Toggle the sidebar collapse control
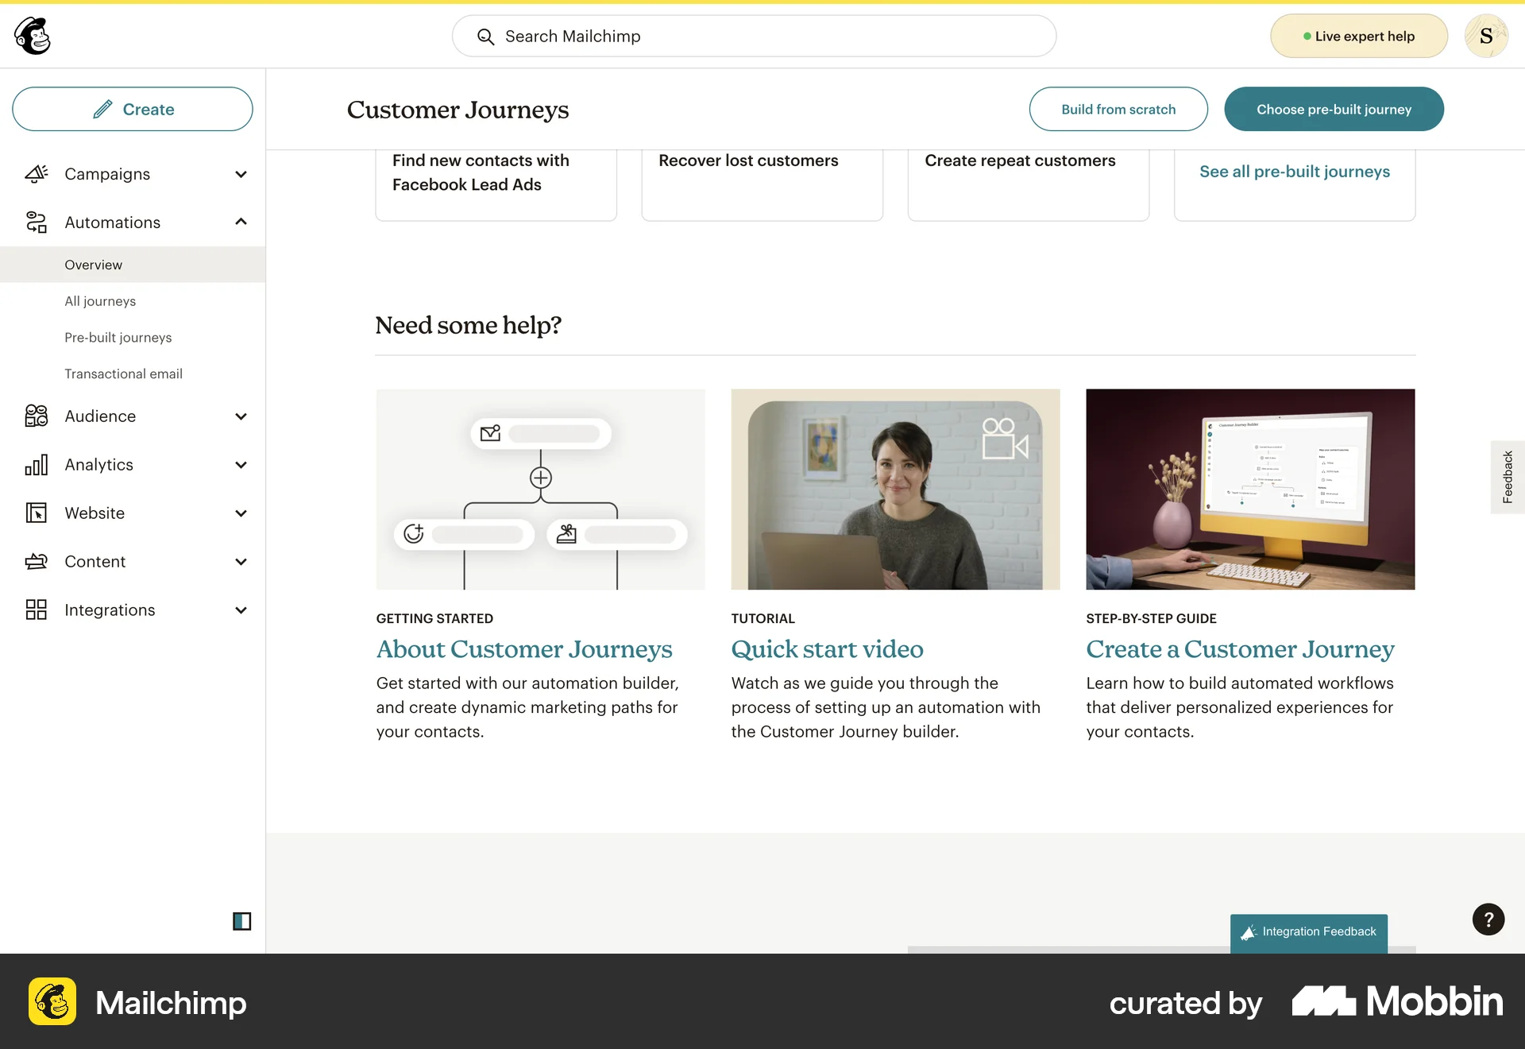Image resolution: width=1525 pixels, height=1049 pixels. click(x=241, y=920)
